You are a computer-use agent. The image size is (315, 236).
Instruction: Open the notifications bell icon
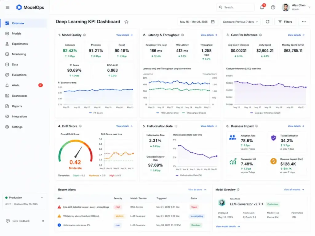(262, 7)
